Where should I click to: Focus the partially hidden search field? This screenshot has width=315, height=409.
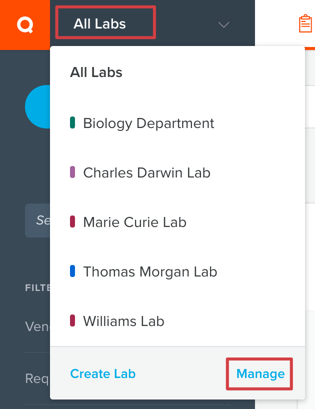(37, 220)
